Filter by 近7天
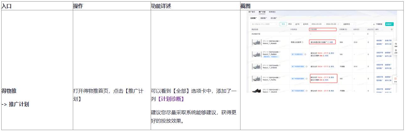Image resolution: width=405 pixels, height=131 pixels. [297, 24]
